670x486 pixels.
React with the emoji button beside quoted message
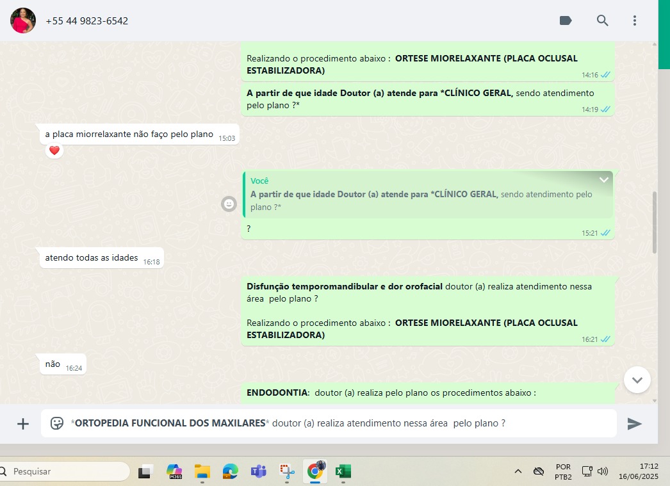(229, 204)
